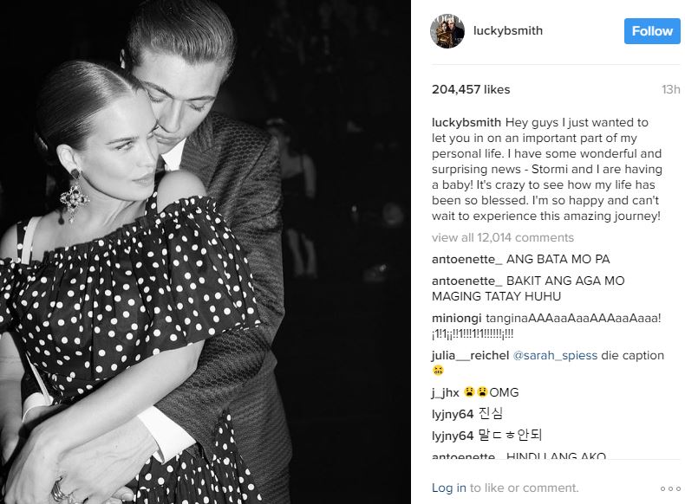Open the luckybsmith username in the header
The width and height of the screenshot is (685, 504).
pos(507,31)
